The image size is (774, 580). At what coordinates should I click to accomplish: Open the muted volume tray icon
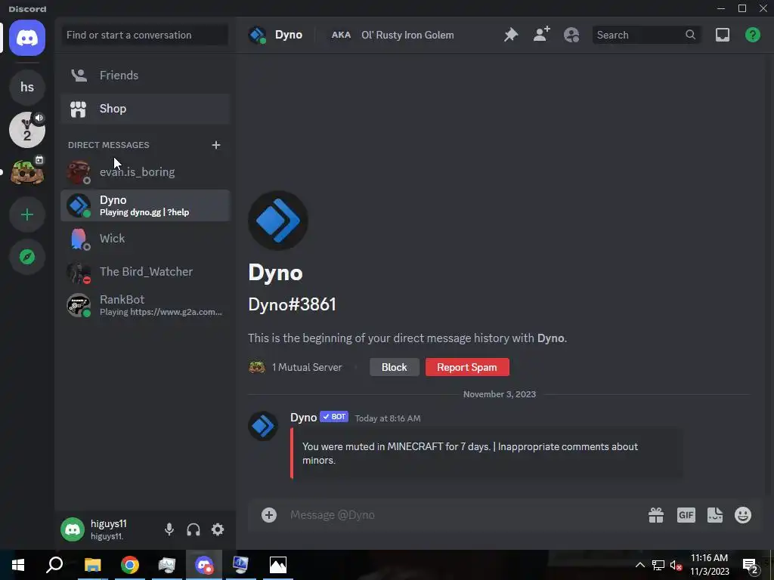pos(676,565)
